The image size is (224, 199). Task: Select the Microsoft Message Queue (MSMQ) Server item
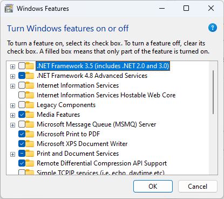tap(97, 124)
